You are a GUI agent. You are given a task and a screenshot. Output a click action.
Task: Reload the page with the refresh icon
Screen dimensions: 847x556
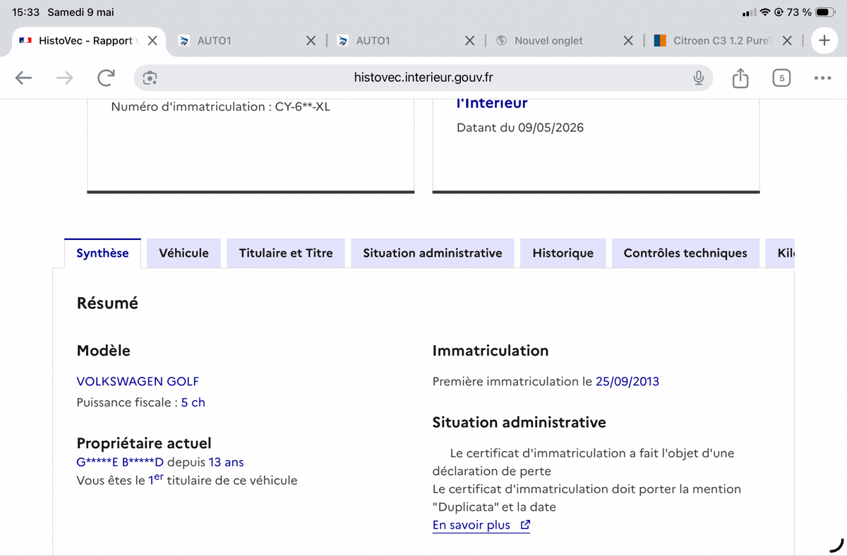click(106, 78)
